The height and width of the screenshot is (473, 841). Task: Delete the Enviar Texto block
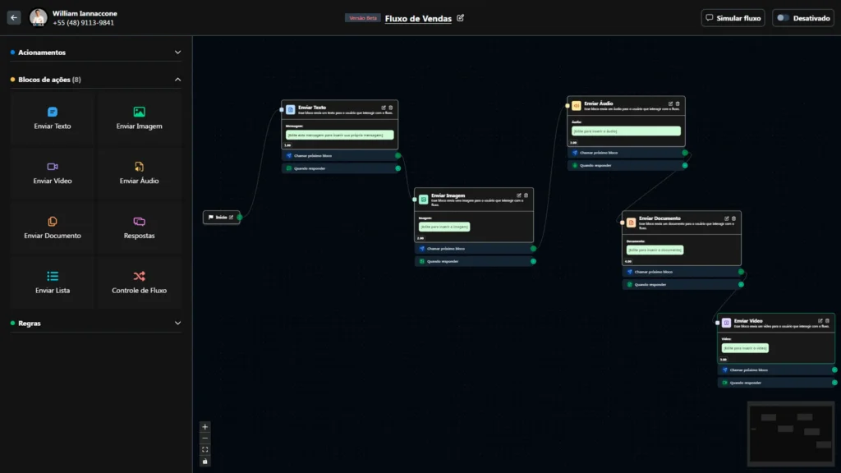(391, 107)
